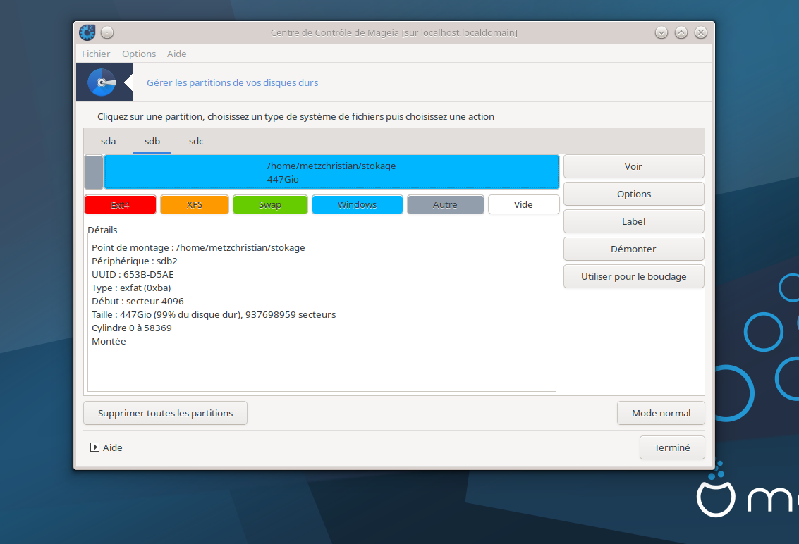Expand the Aide triangle at the bottom
This screenshot has height=544, width=799.
point(94,447)
